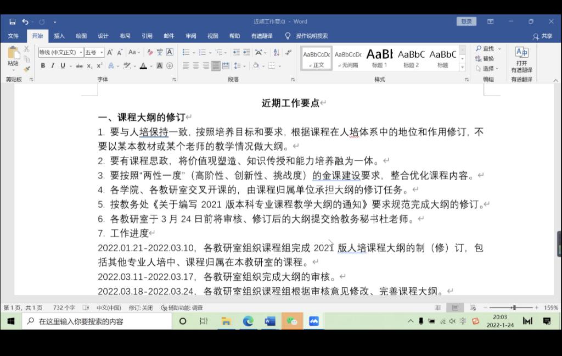The width and height of the screenshot is (562, 356).
Task: Open the font name dropdown
Action: click(x=81, y=53)
